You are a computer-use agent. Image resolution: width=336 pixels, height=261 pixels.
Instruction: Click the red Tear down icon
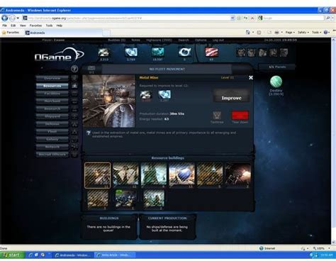(x=240, y=116)
